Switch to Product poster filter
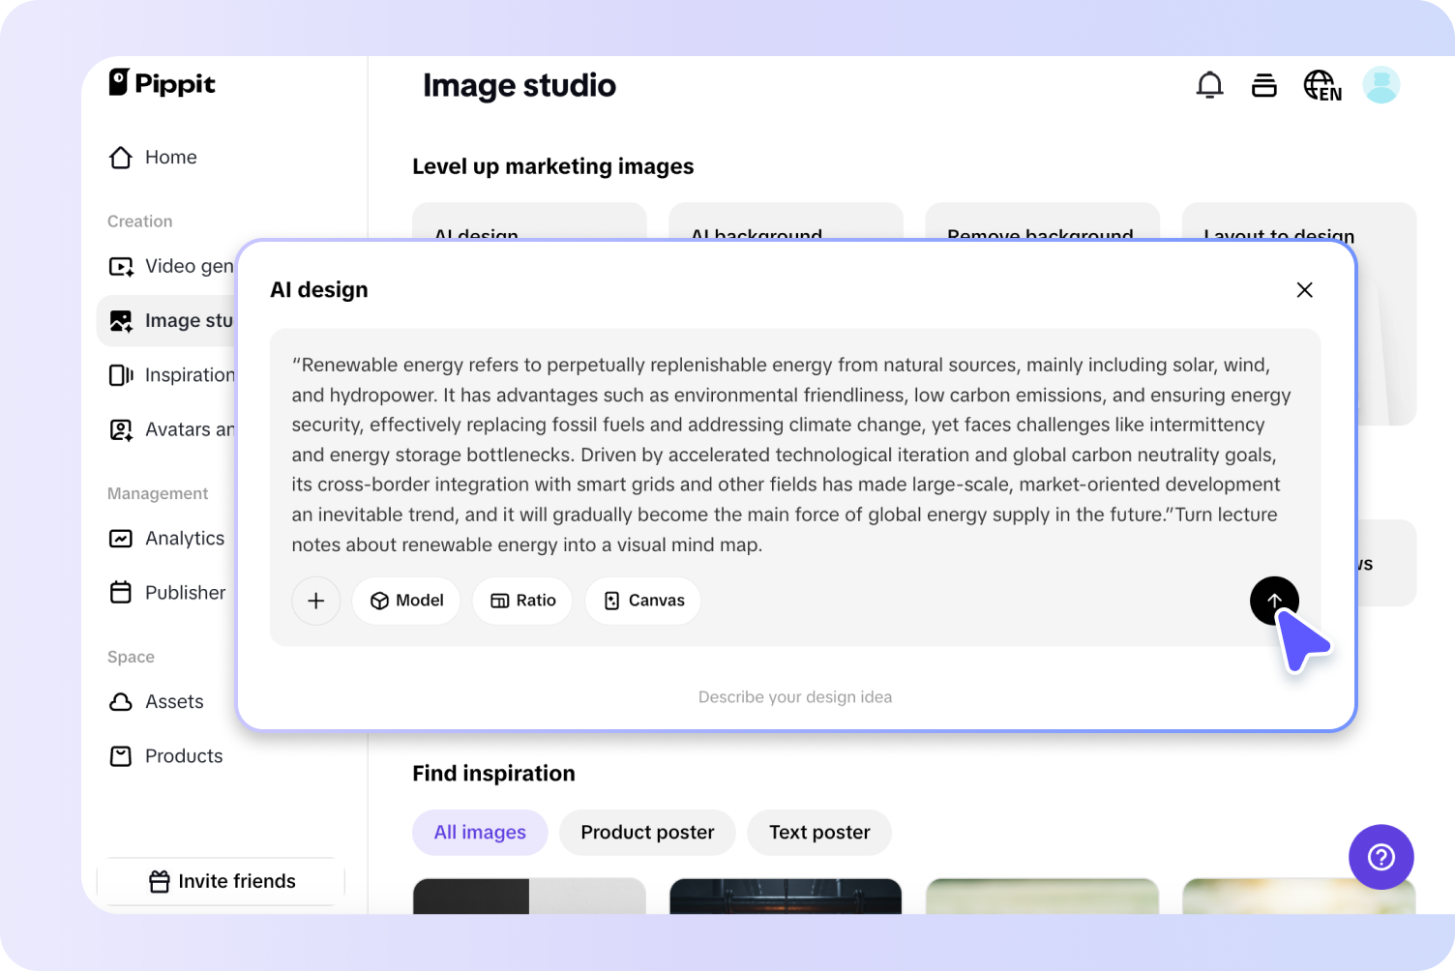The image size is (1455, 971). (x=647, y=832)
